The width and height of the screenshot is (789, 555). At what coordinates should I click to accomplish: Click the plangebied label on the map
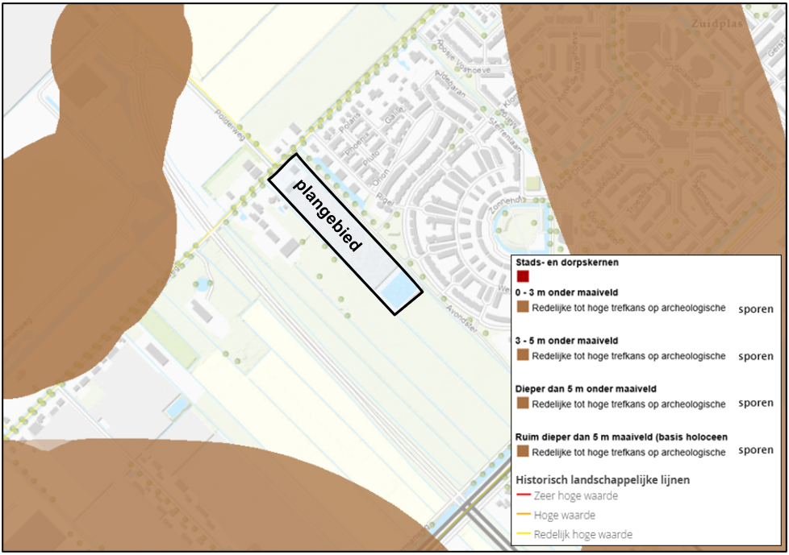click(x=327, y=216)
